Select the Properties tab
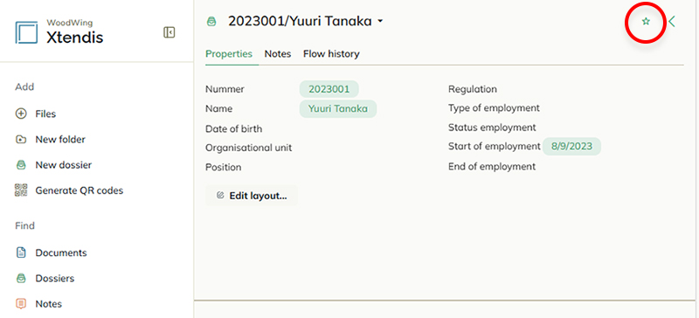The image size is (699, 318). pos(229,54)
